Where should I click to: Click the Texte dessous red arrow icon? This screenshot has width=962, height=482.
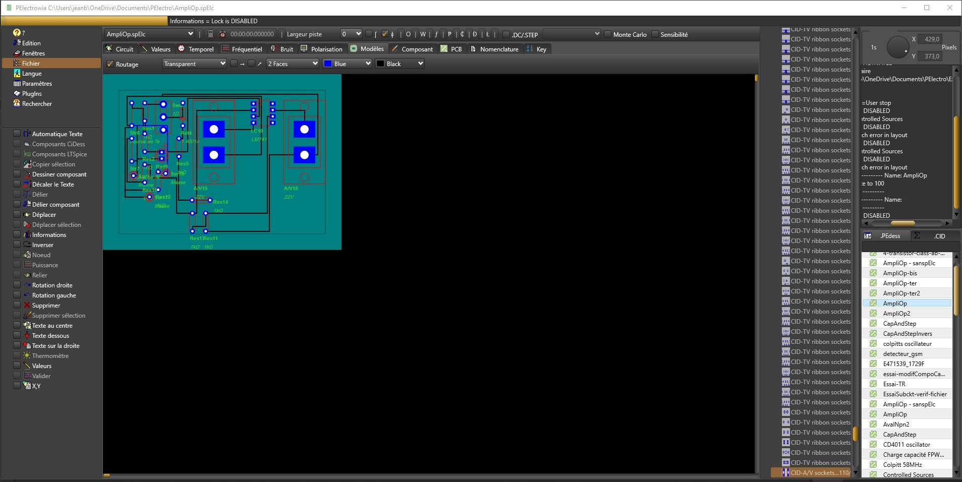pos(27,336)
